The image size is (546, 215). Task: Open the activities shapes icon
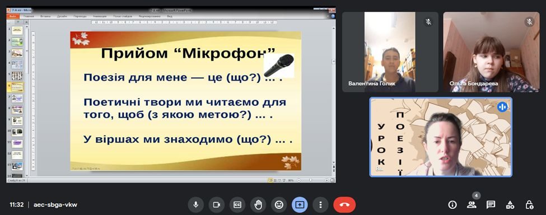(x=510, y=204)
